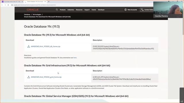
Task: Click the download icon beside WINDOWS.X64_193000_grid_home.zip
Action: click(28, 77)
